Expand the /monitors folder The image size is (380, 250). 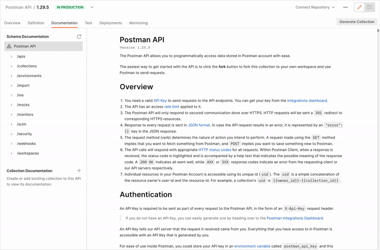coord(11,114)
